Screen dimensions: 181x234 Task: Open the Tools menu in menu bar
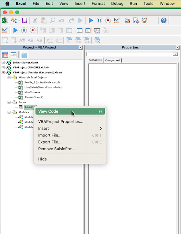click(x=148, y=3)
